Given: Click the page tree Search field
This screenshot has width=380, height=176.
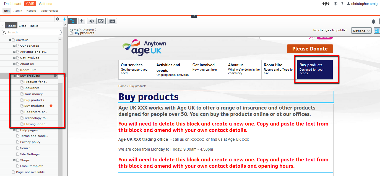Looking at the screenshot, I should point(32,32).
